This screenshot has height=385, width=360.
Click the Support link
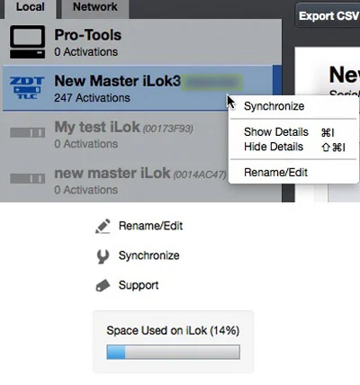pyautogui.click(x=139, y=285)
